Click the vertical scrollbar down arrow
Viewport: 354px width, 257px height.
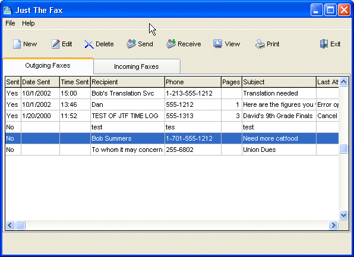pos(343,215)
